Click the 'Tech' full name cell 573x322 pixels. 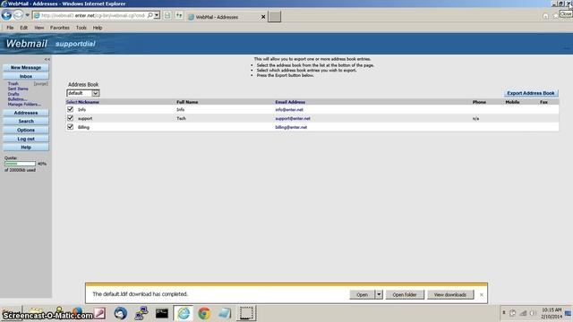[181, 118]
